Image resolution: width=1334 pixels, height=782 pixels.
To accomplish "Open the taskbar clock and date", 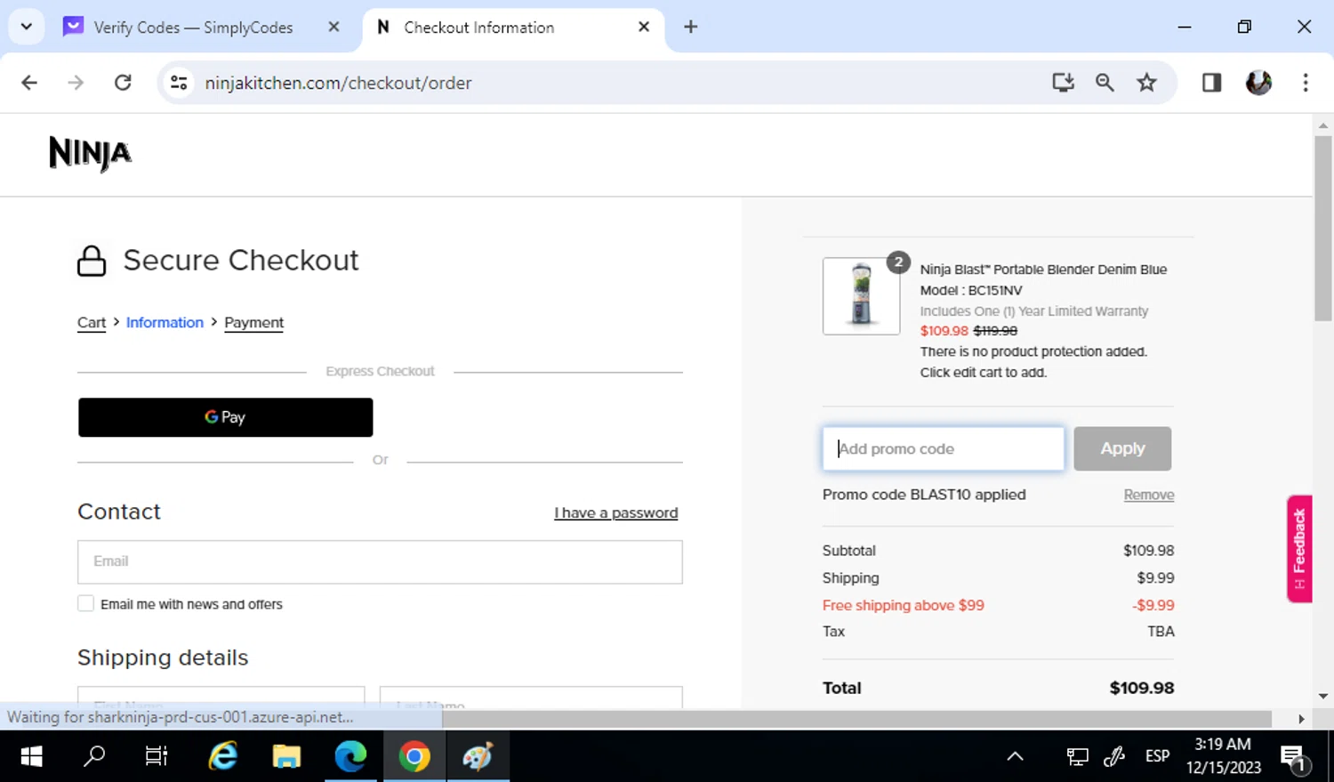I will (1223, 756).
